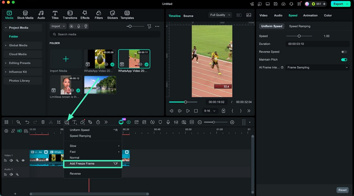Open the Full Quality dropdown
The width and height of the screenshot is (354, 196).
coord(220,15)
